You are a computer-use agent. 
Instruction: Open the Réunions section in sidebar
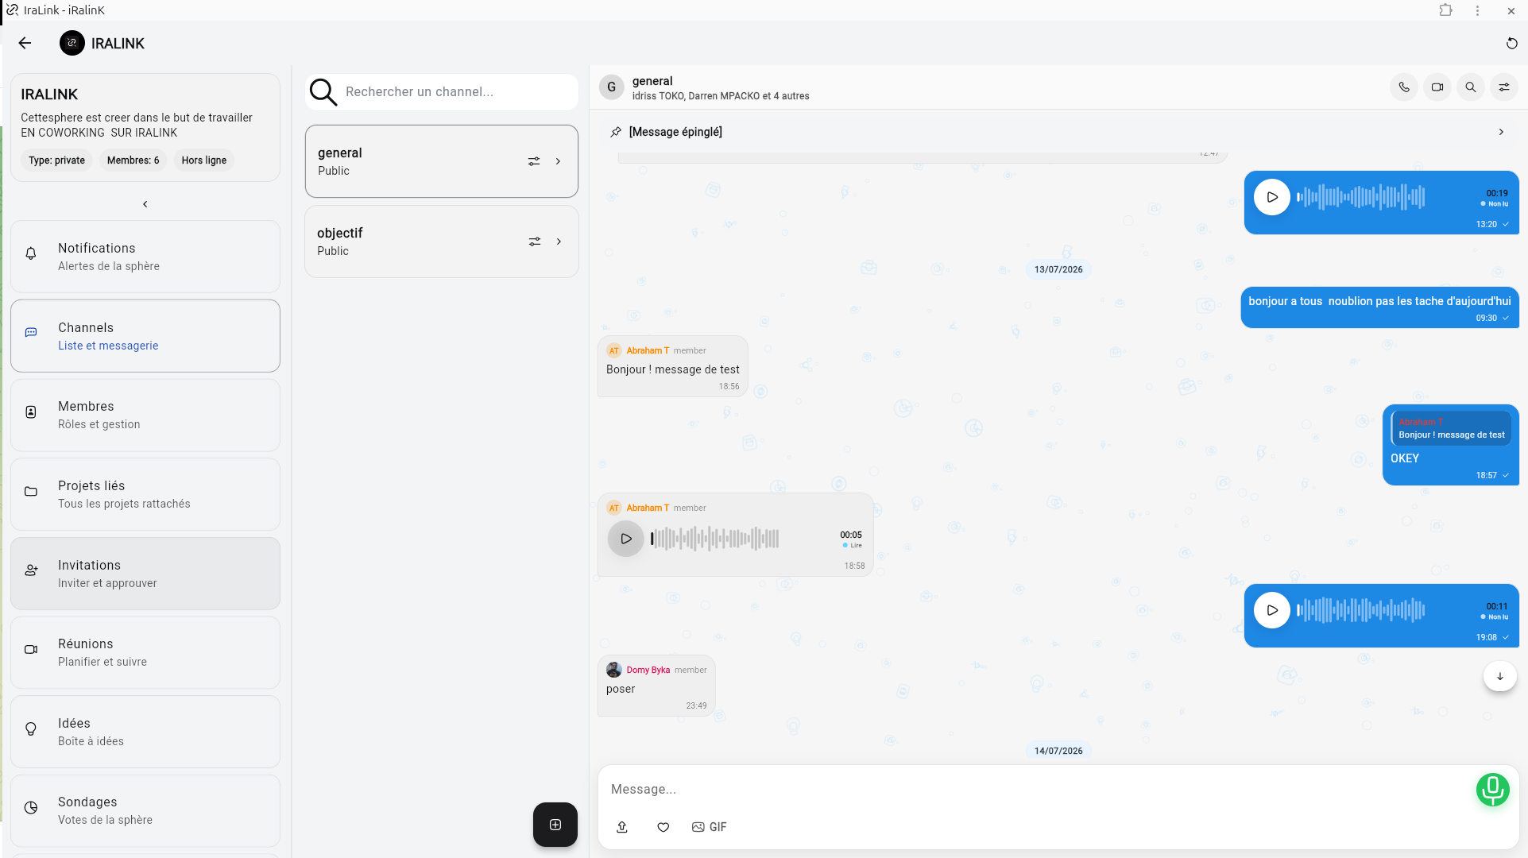(x=145, y=652)
